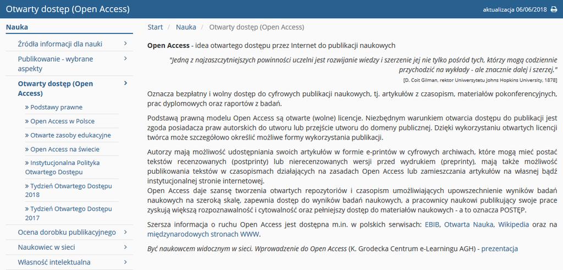Open Instytucjonalna Polityka Otwartego Dostępu subpage
Image resolution: width=563 pixels, height=270 pixels.
click(x=63, y=167)
